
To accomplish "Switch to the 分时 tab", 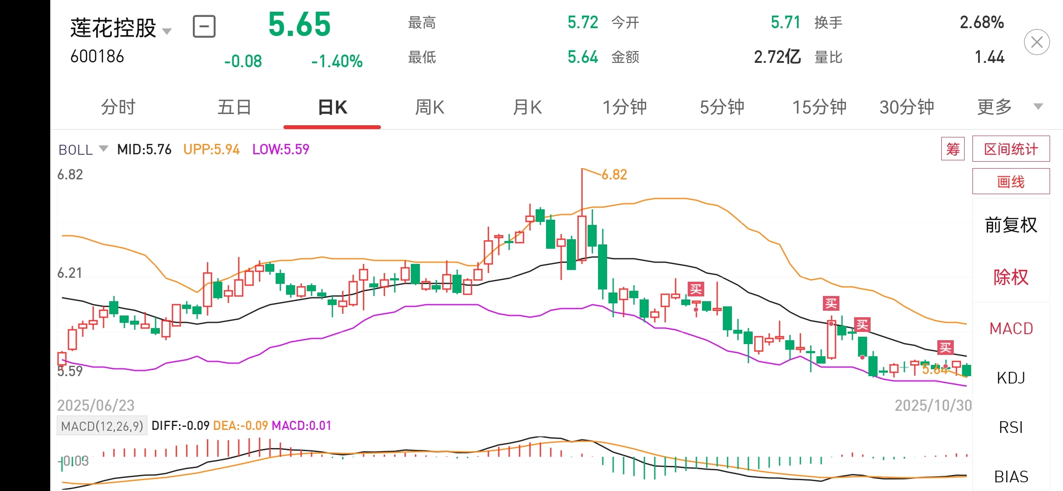I will click(118, 107).
